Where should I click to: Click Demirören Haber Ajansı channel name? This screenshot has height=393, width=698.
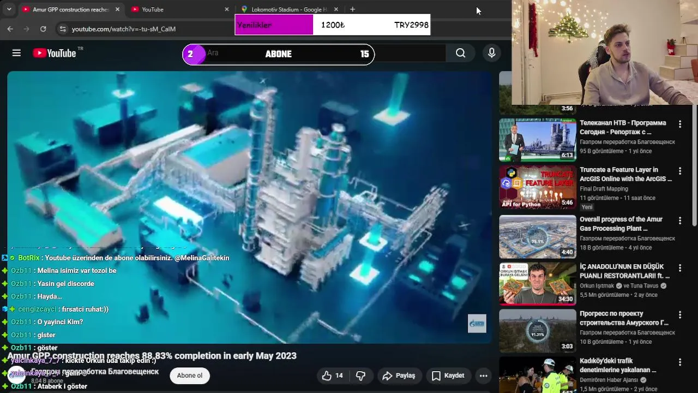tap(610, 380)
